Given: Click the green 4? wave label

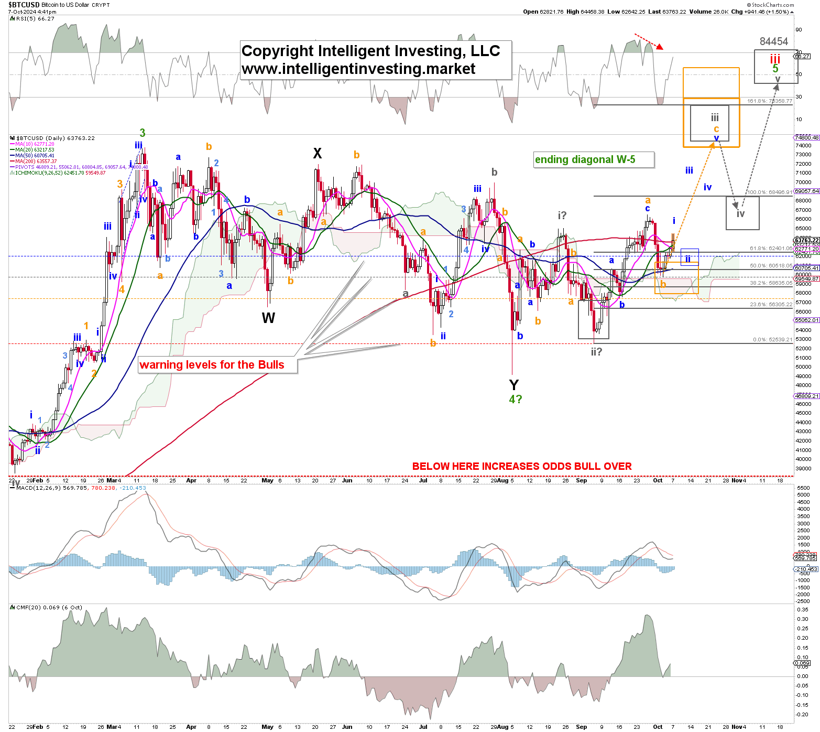Looking at the screenshot, I should 516,399.
